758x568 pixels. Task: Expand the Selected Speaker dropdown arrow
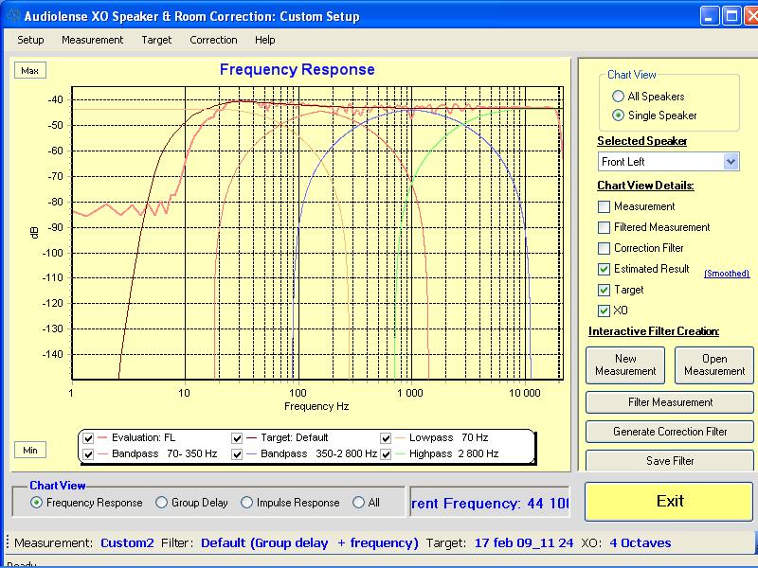pos(731,161)
